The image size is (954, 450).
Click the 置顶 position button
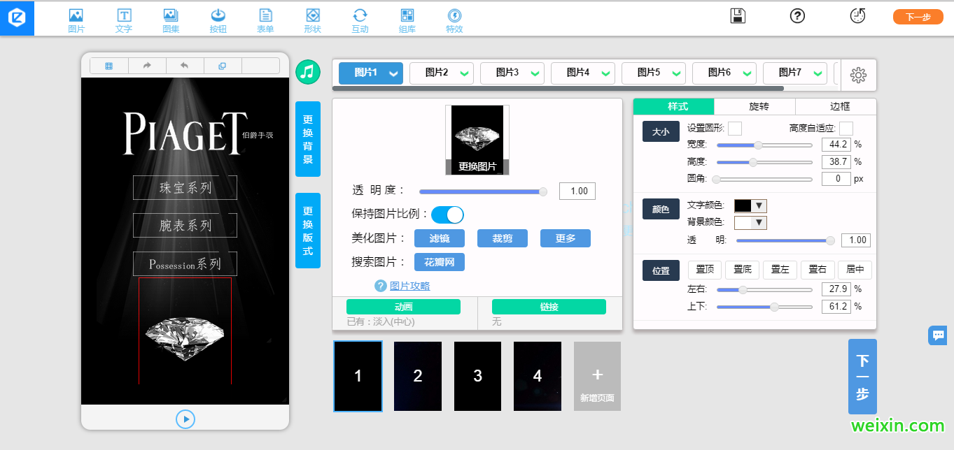705,269
